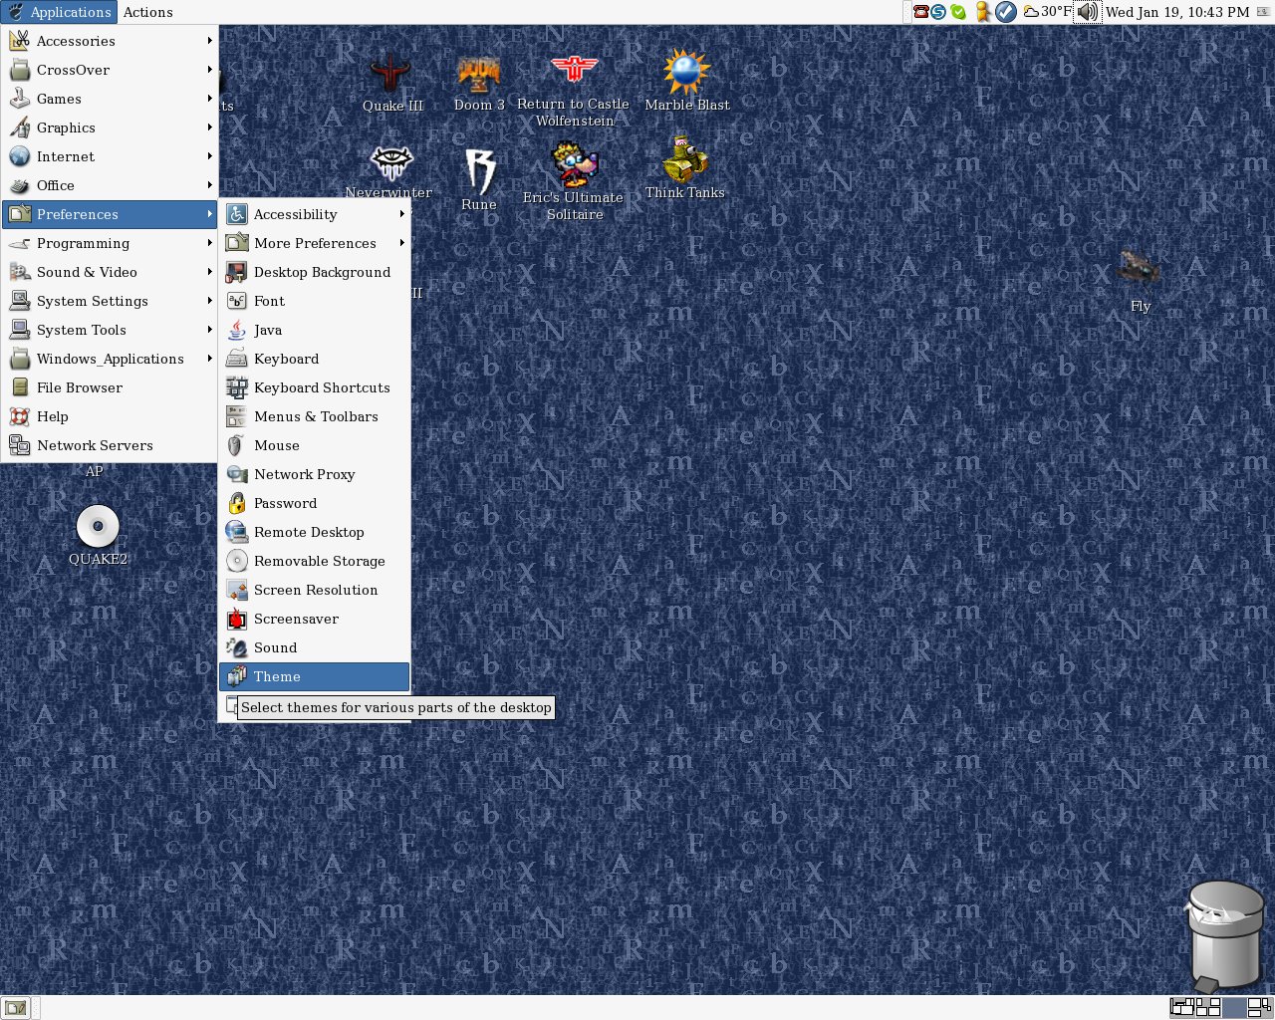
Task: Open the blue S tray icon
Action: [x=938, y=12]
